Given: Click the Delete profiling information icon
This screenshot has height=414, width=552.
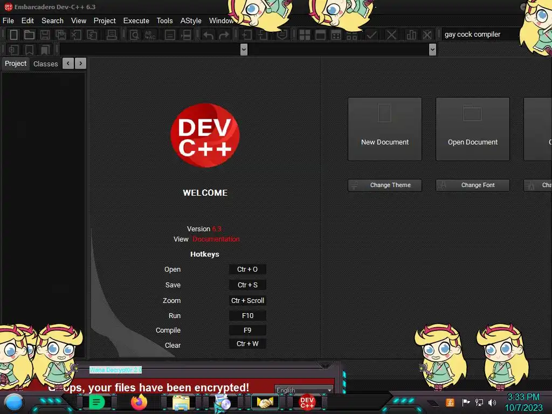Looking at the screenshot, I should click(427, 35).
